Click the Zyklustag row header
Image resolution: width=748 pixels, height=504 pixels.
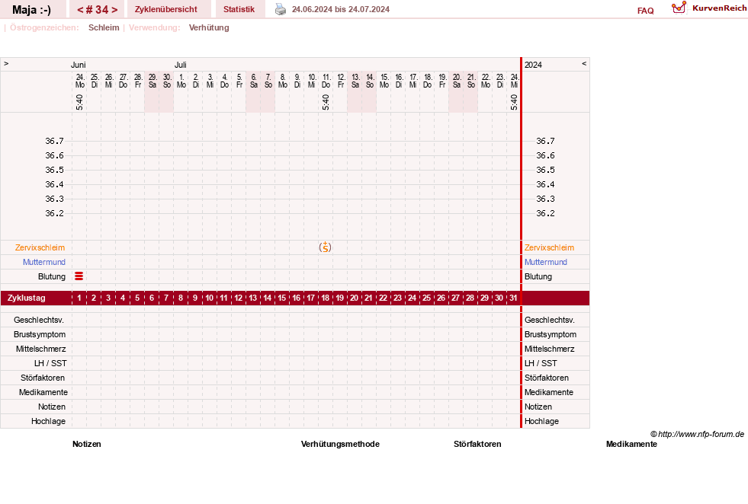27,298
